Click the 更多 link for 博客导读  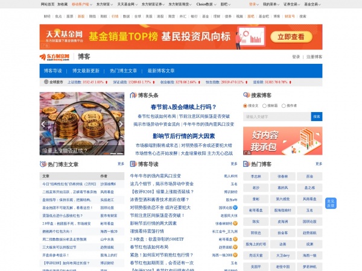[x=234, y=164]
